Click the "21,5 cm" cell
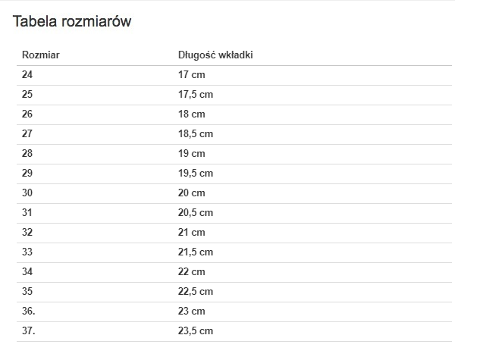 196,252
